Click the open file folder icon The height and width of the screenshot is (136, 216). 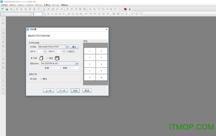pos(7,9)
